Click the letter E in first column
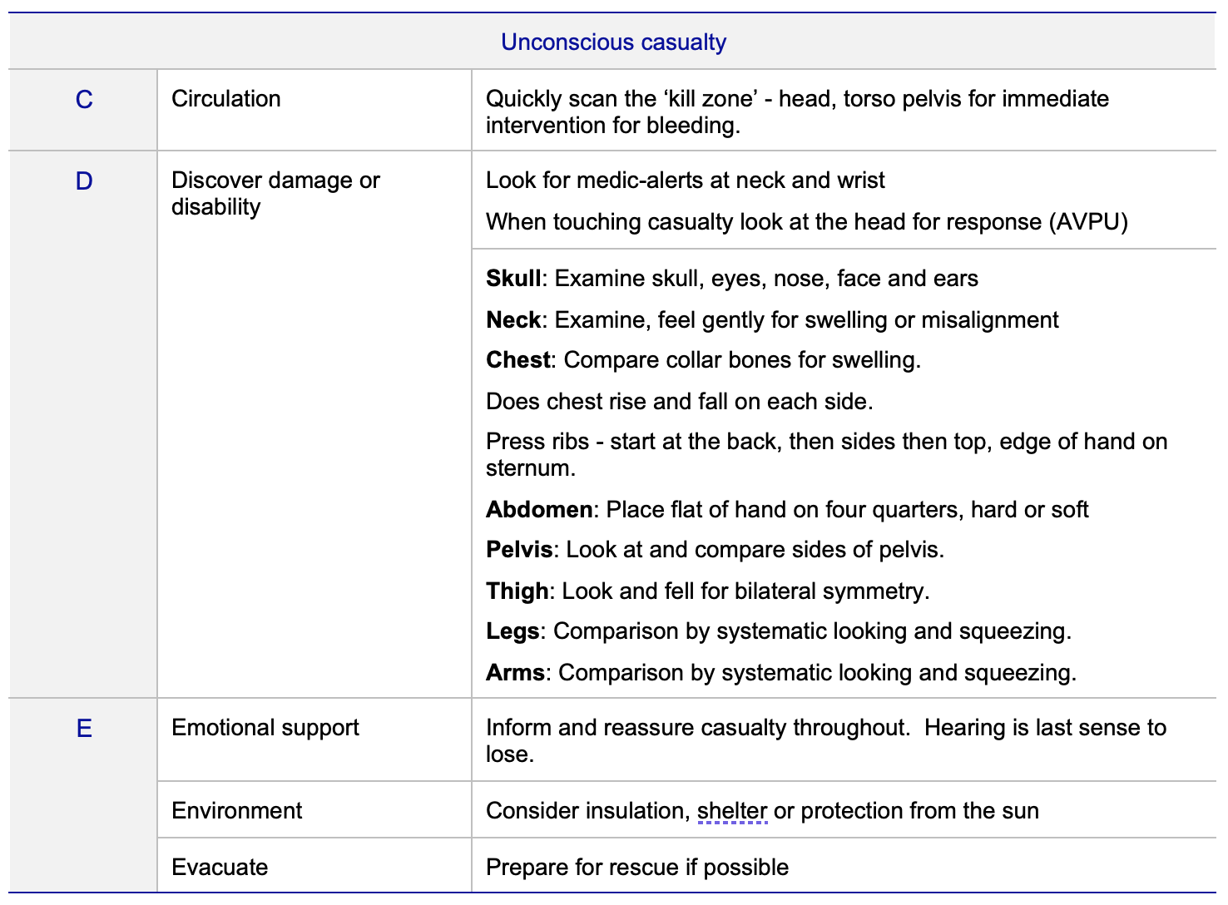The width and height of the screenshot is (1228, 905). pyautogui.click(x=84, y=729)
